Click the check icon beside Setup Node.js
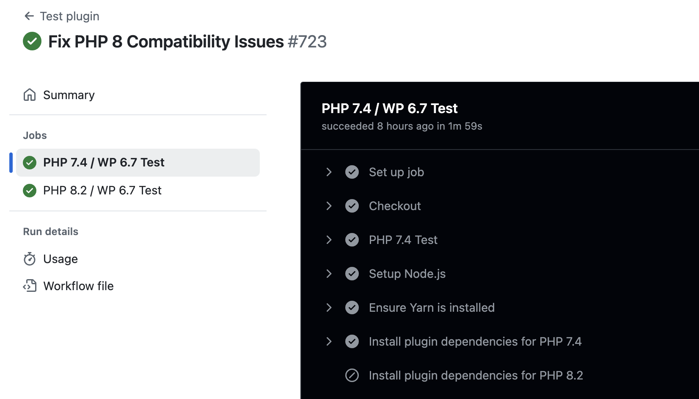 point(352,274)
